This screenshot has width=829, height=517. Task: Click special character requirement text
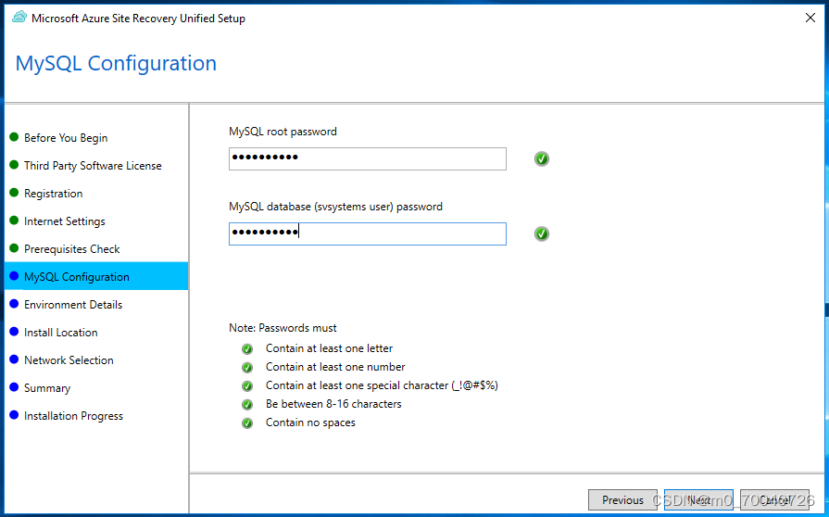point(382,385)
